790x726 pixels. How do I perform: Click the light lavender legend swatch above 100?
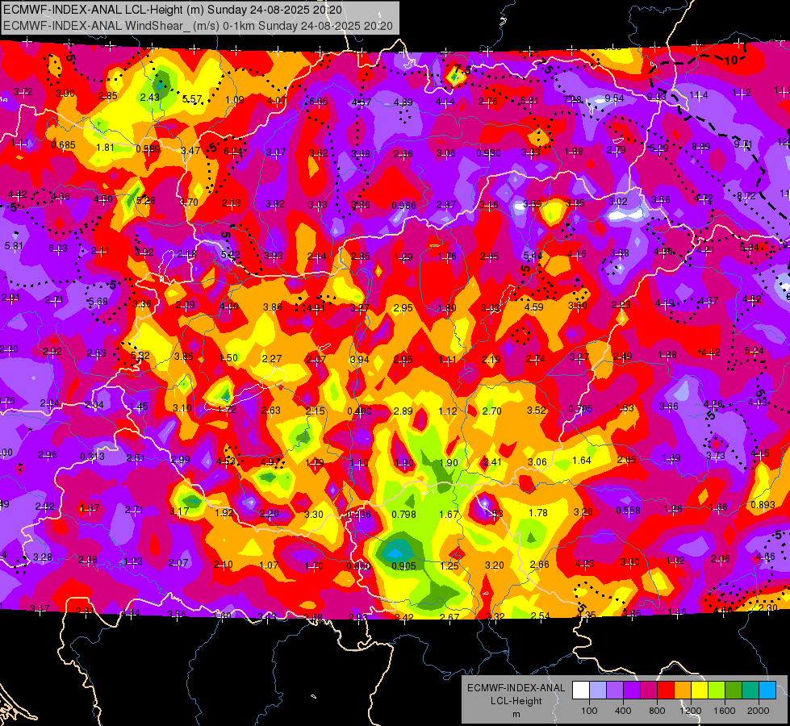point(597,691)
